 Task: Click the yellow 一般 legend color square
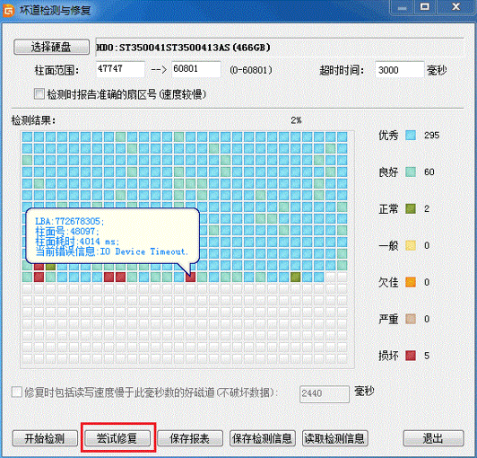[411, 245]
